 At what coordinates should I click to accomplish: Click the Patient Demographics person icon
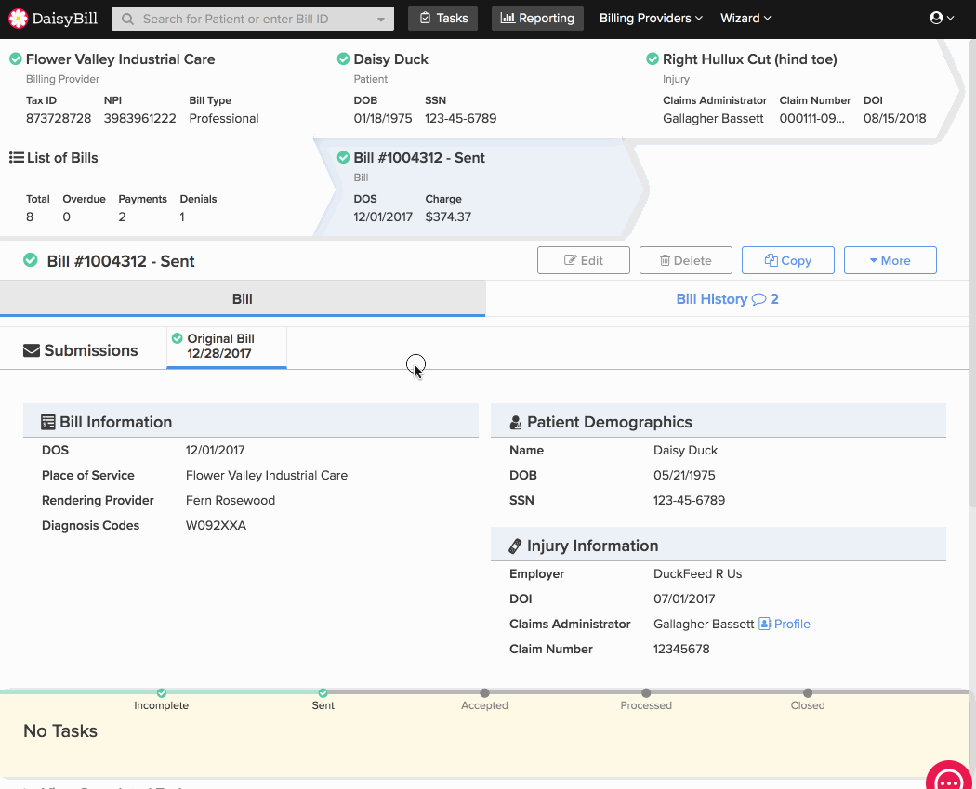click(515, 423)
